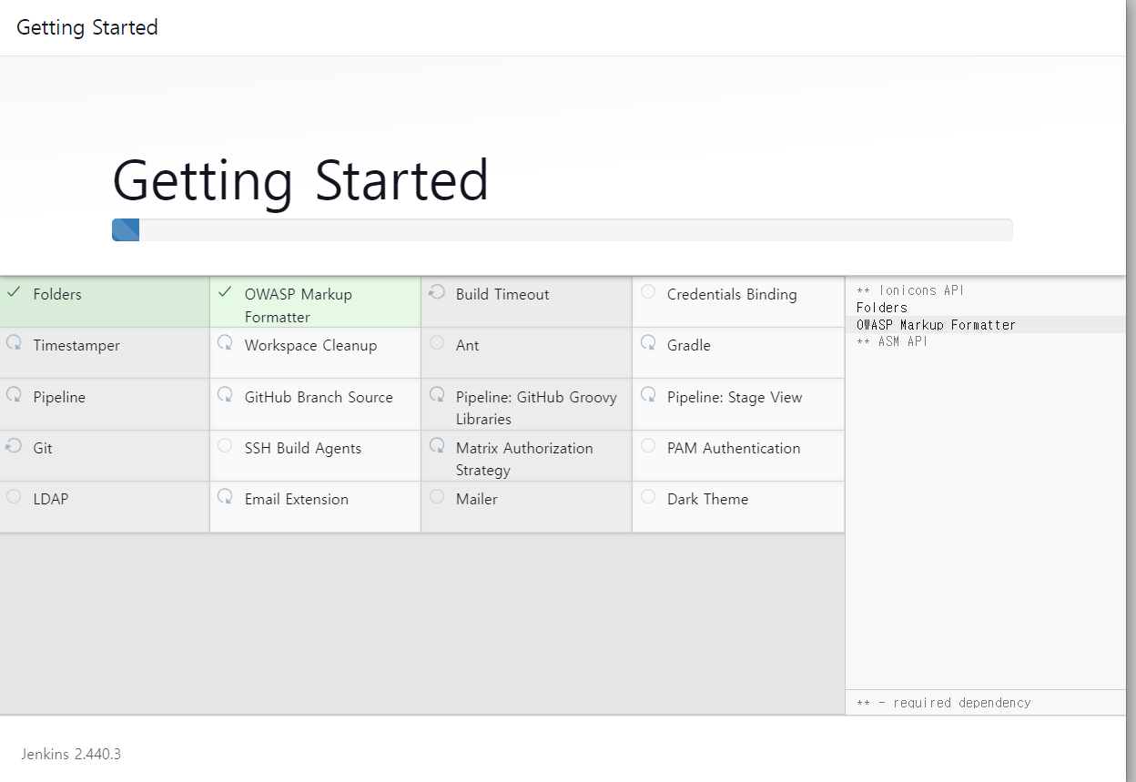Click the PAM Authentication label
Screen dimensions: 1136x782
point(734,448)
